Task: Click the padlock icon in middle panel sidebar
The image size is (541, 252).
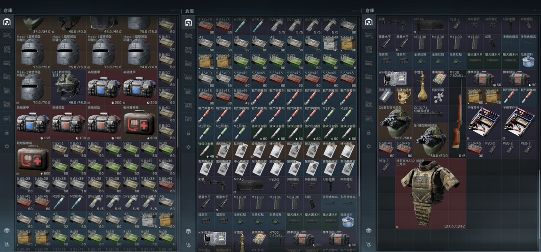Action: click(188, 133)
